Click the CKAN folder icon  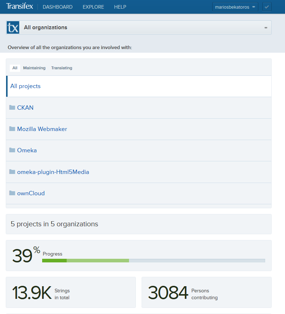tap(12, 108)
